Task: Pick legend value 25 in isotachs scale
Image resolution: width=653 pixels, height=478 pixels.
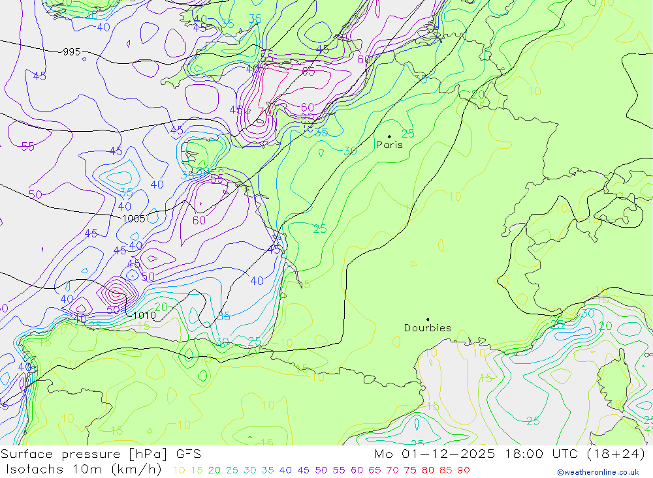Action: point(232,470)
